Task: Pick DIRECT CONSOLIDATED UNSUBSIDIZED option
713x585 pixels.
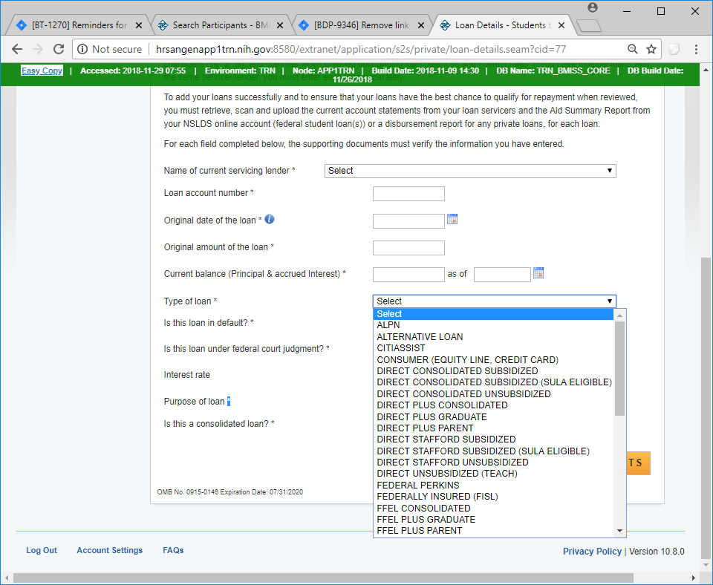Action: coord(493,394)
